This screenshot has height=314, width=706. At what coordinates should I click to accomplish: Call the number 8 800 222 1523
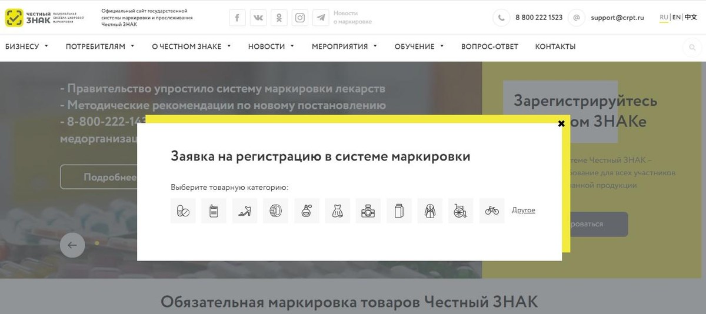tap(539, 18)
